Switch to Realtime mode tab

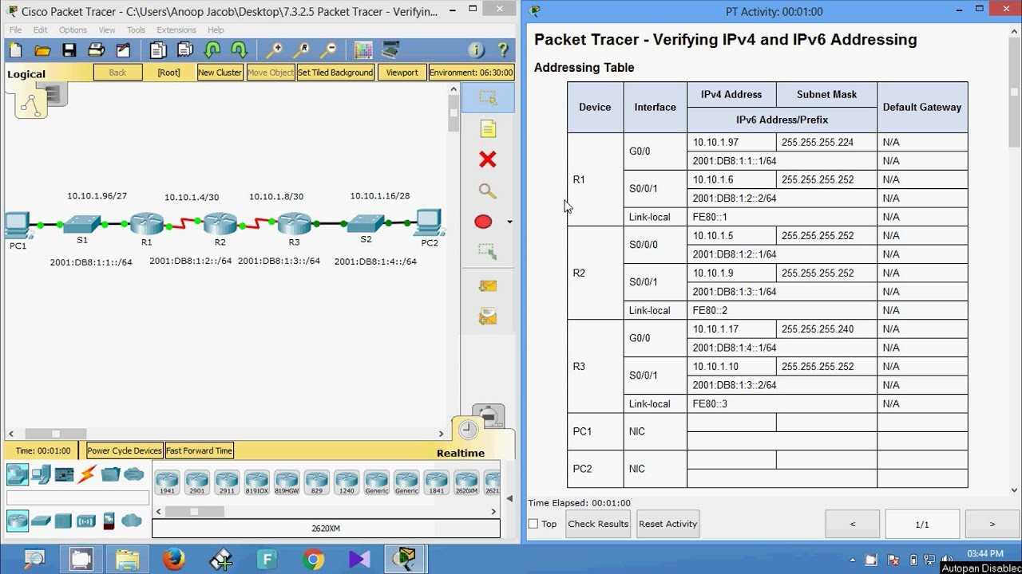(461, 453)
